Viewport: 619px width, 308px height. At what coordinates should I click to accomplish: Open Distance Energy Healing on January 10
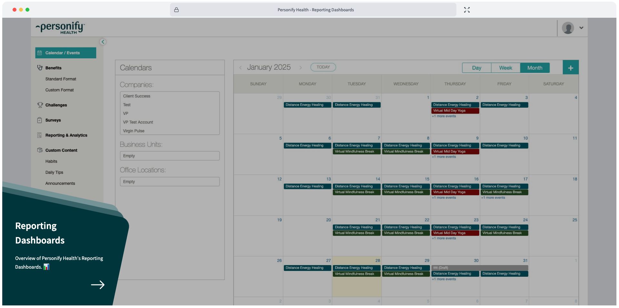(504, 145)
